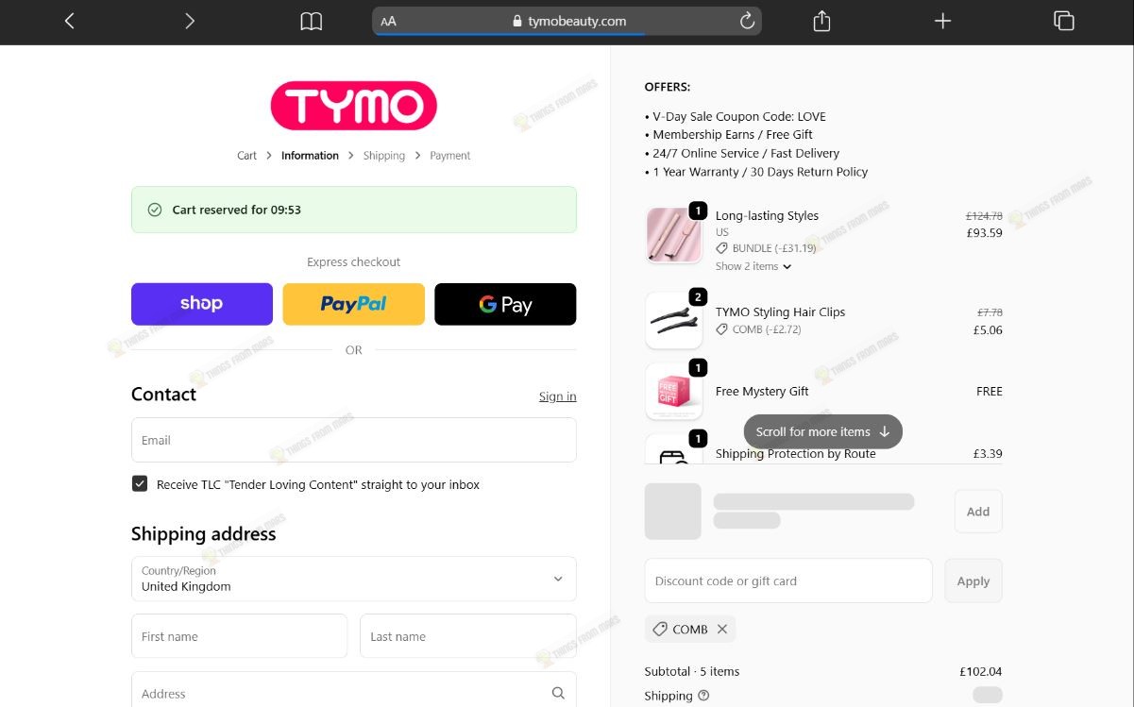Follow the Sign in link
The image size is (1134, 707).
pos(557,396)
